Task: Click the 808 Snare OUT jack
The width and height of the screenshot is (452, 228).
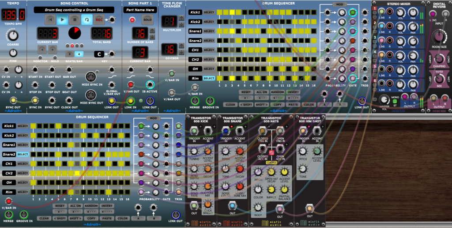Action: pos(232,206)
